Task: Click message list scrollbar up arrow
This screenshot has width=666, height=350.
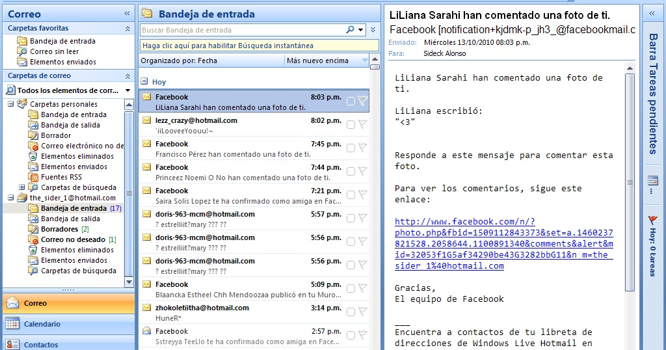Action: pos(375,59)
